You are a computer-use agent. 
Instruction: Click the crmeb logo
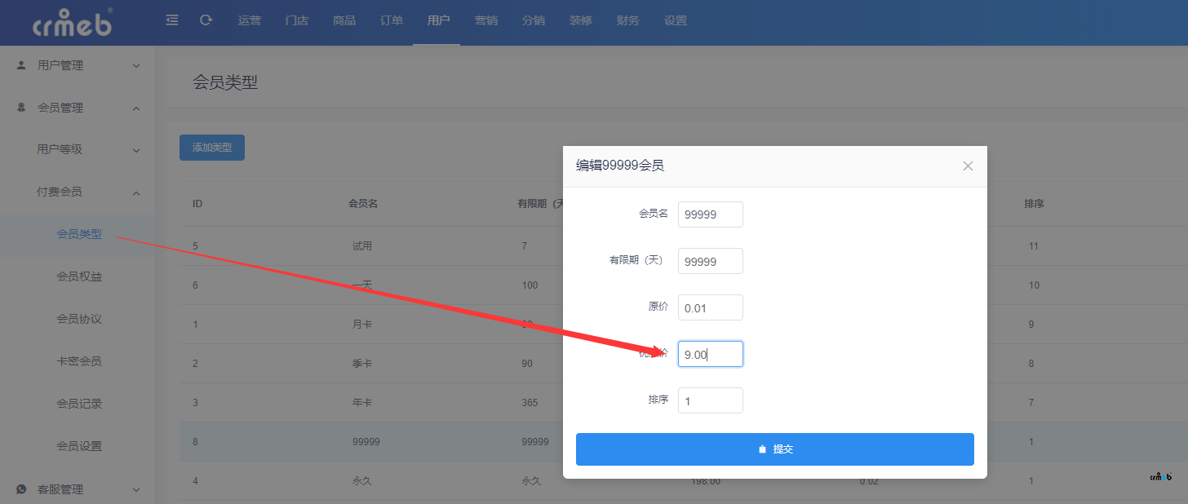(73, 22)
